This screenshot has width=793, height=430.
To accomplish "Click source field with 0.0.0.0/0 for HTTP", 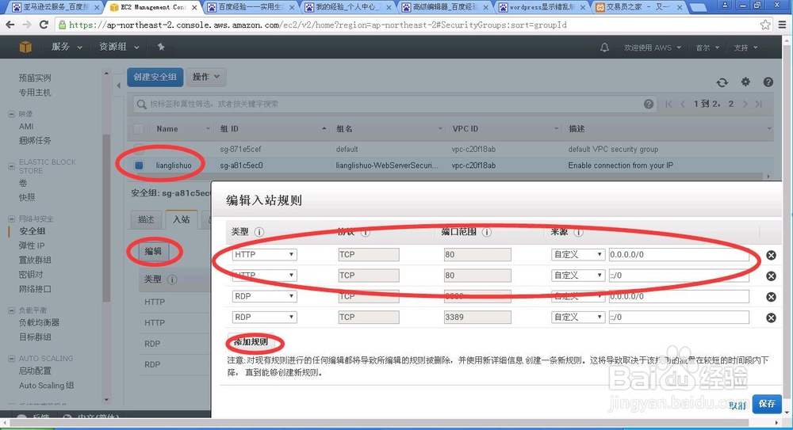I will [x=679, y=254].
